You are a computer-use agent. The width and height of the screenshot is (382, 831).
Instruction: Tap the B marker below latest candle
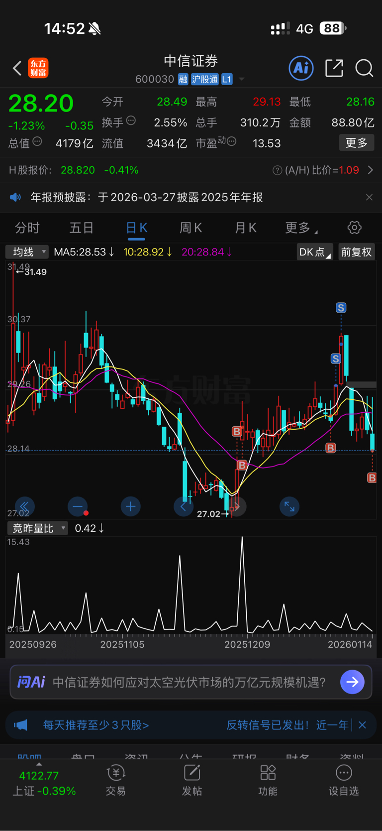coord(372,478)
